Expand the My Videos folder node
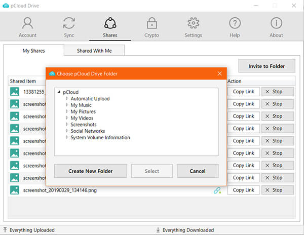Screen dimensions: 304x235 67,118
